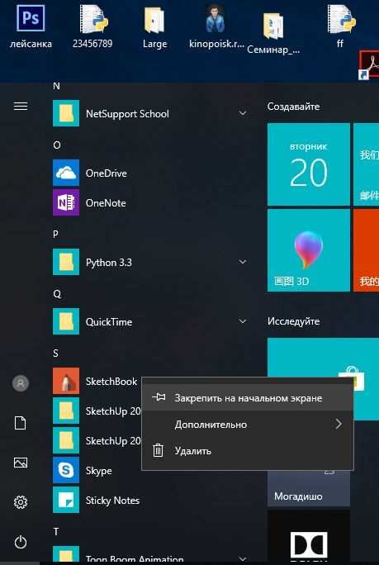Open the NetSupport School folder icon
This screenshot has height=565, width=379.
pos(66,113)
